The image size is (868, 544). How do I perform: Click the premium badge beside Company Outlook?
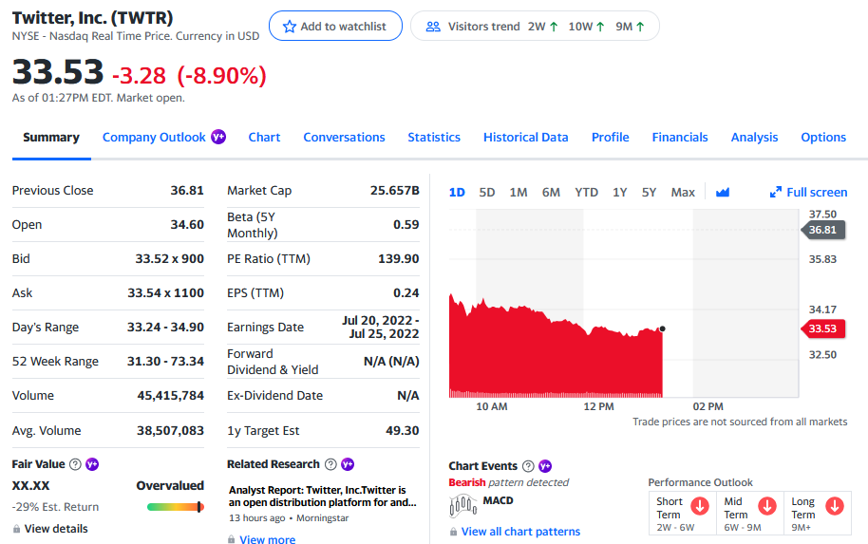tap(218, 137)
